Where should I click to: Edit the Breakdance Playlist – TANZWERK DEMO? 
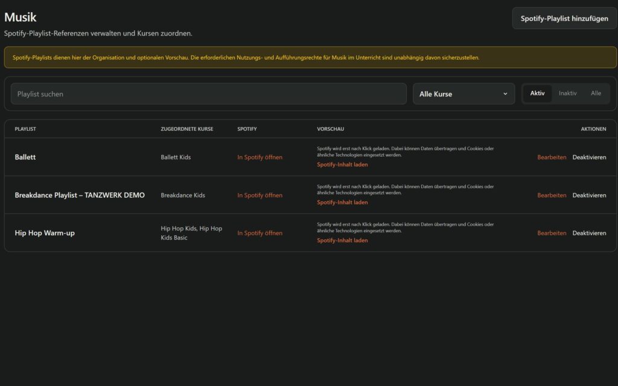pyautogui.click(x=552, y=195)
